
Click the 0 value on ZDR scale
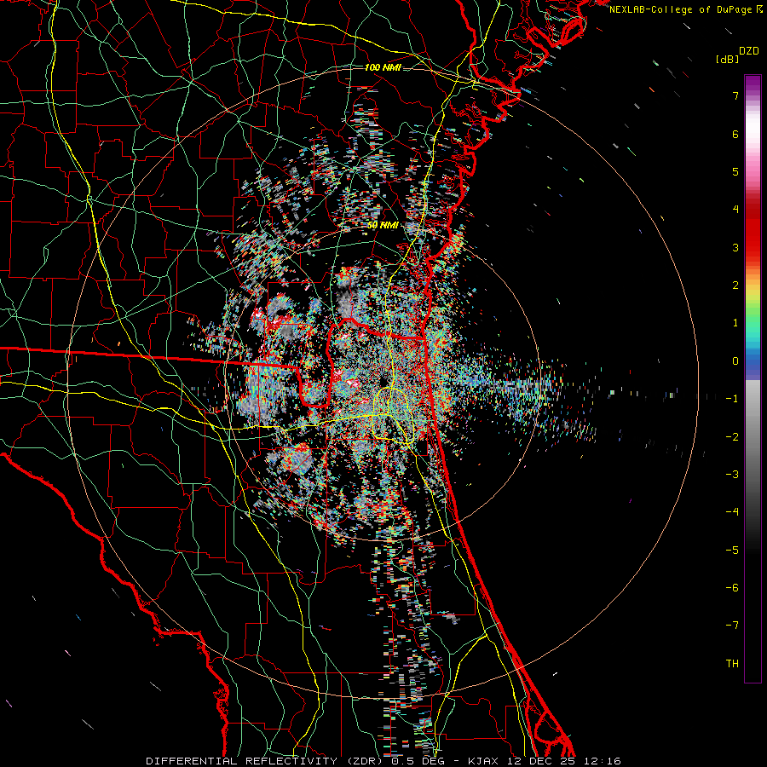(x=735, y=361)
